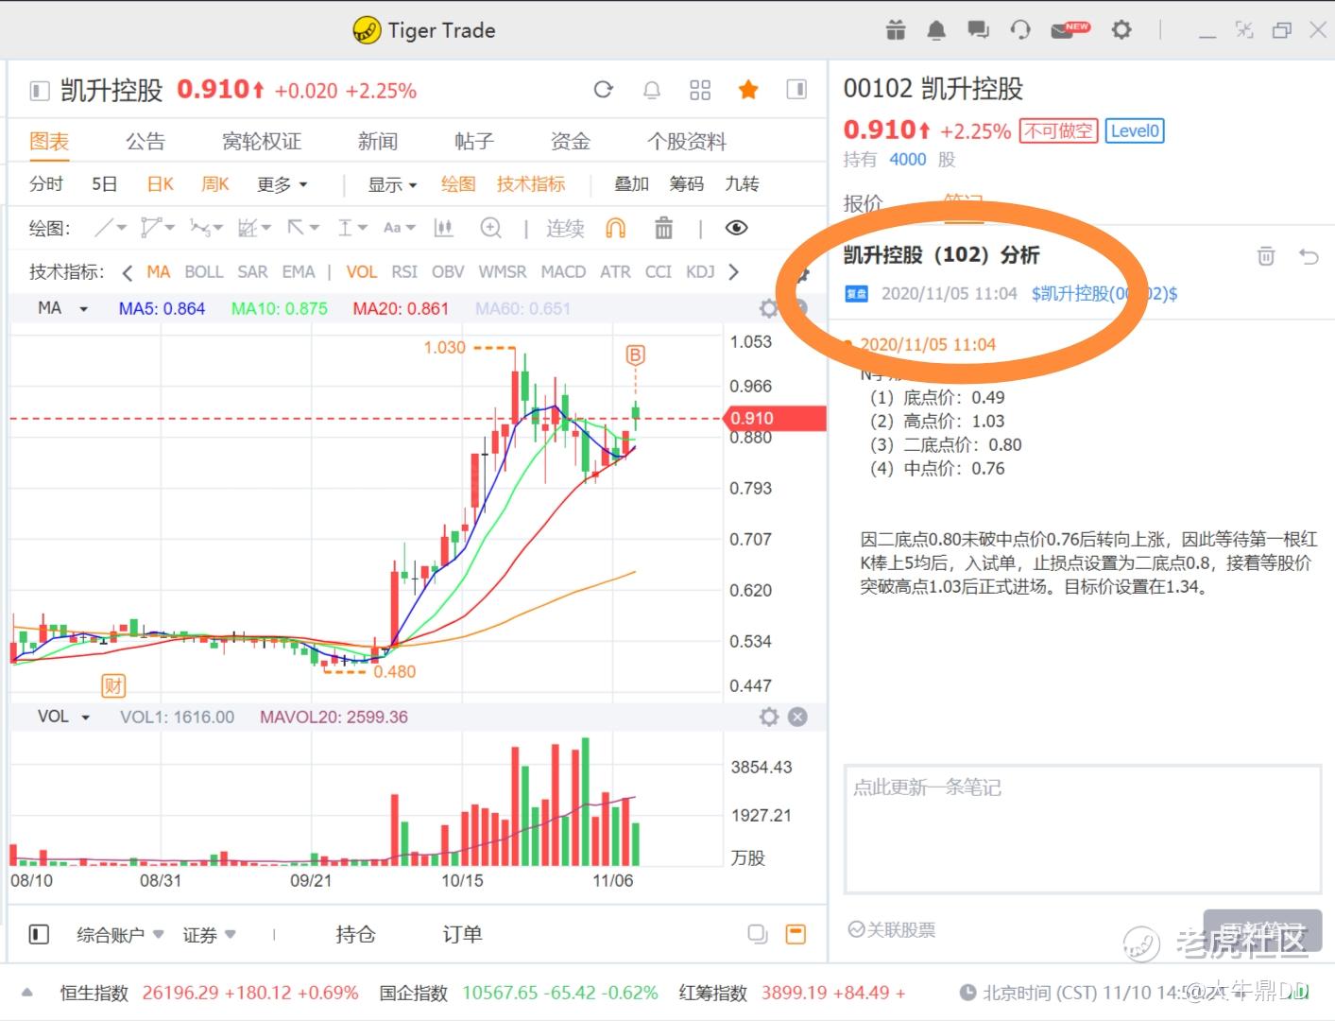Toggle the SAR indicator

[x=252, y=272]
